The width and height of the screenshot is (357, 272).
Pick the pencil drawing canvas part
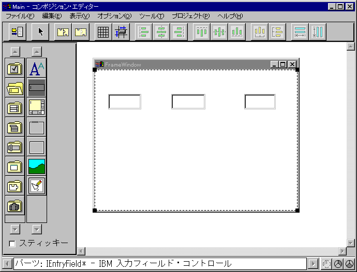point(37,186)
